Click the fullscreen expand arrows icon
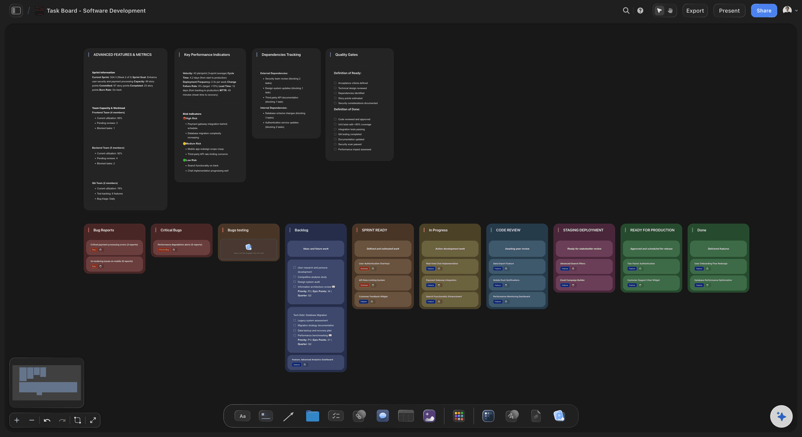Viewport: 802px width, 437px height. click(x=93, y=420)
